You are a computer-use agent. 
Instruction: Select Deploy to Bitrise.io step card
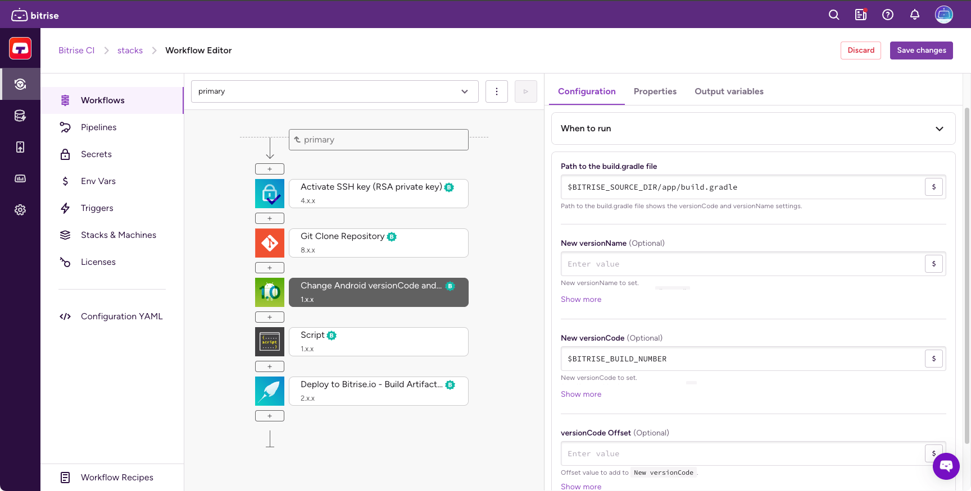[379, 391]
